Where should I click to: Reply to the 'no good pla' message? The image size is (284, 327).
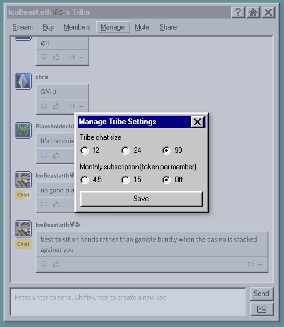click(x=44, y=204)
